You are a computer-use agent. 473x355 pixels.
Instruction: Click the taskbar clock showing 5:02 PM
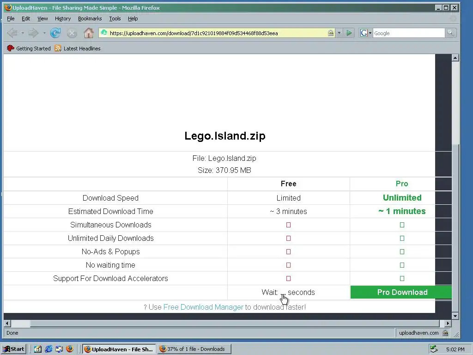tap(455, 349)
